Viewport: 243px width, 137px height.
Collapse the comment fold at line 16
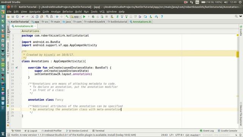[21, 84]
